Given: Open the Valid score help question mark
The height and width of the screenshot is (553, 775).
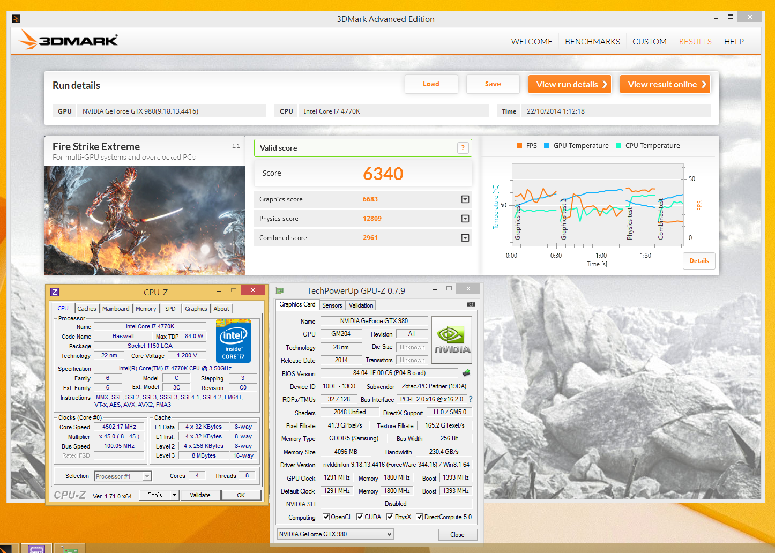Looking at the screenshot, I should coord(463,148).
